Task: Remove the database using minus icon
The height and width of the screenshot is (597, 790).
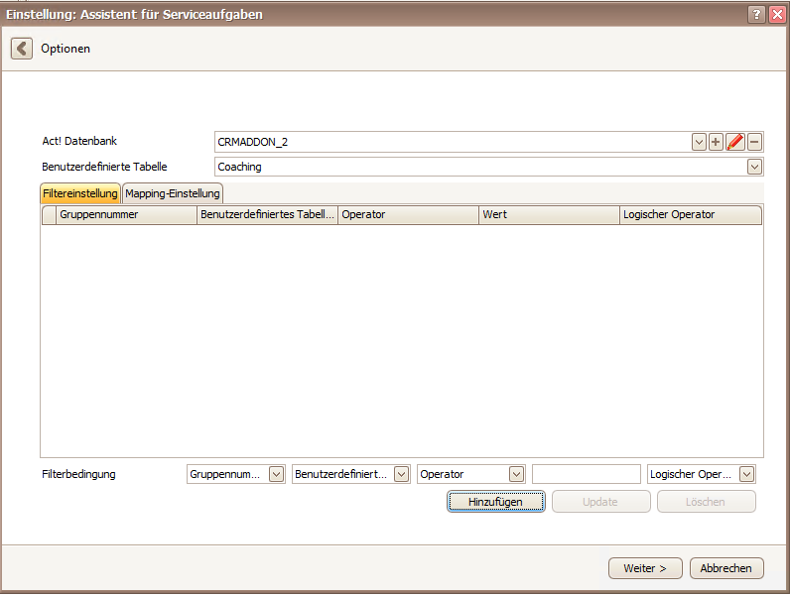Action: coord(754,142)
